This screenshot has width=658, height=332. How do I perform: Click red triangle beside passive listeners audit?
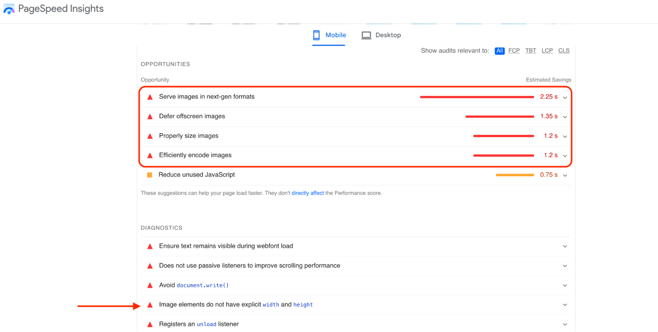pos(150,266)
